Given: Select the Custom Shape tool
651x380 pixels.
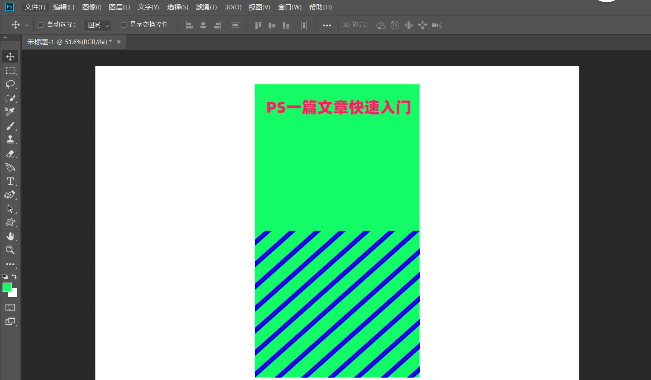Looking at the screenshot, I should 10,223.
